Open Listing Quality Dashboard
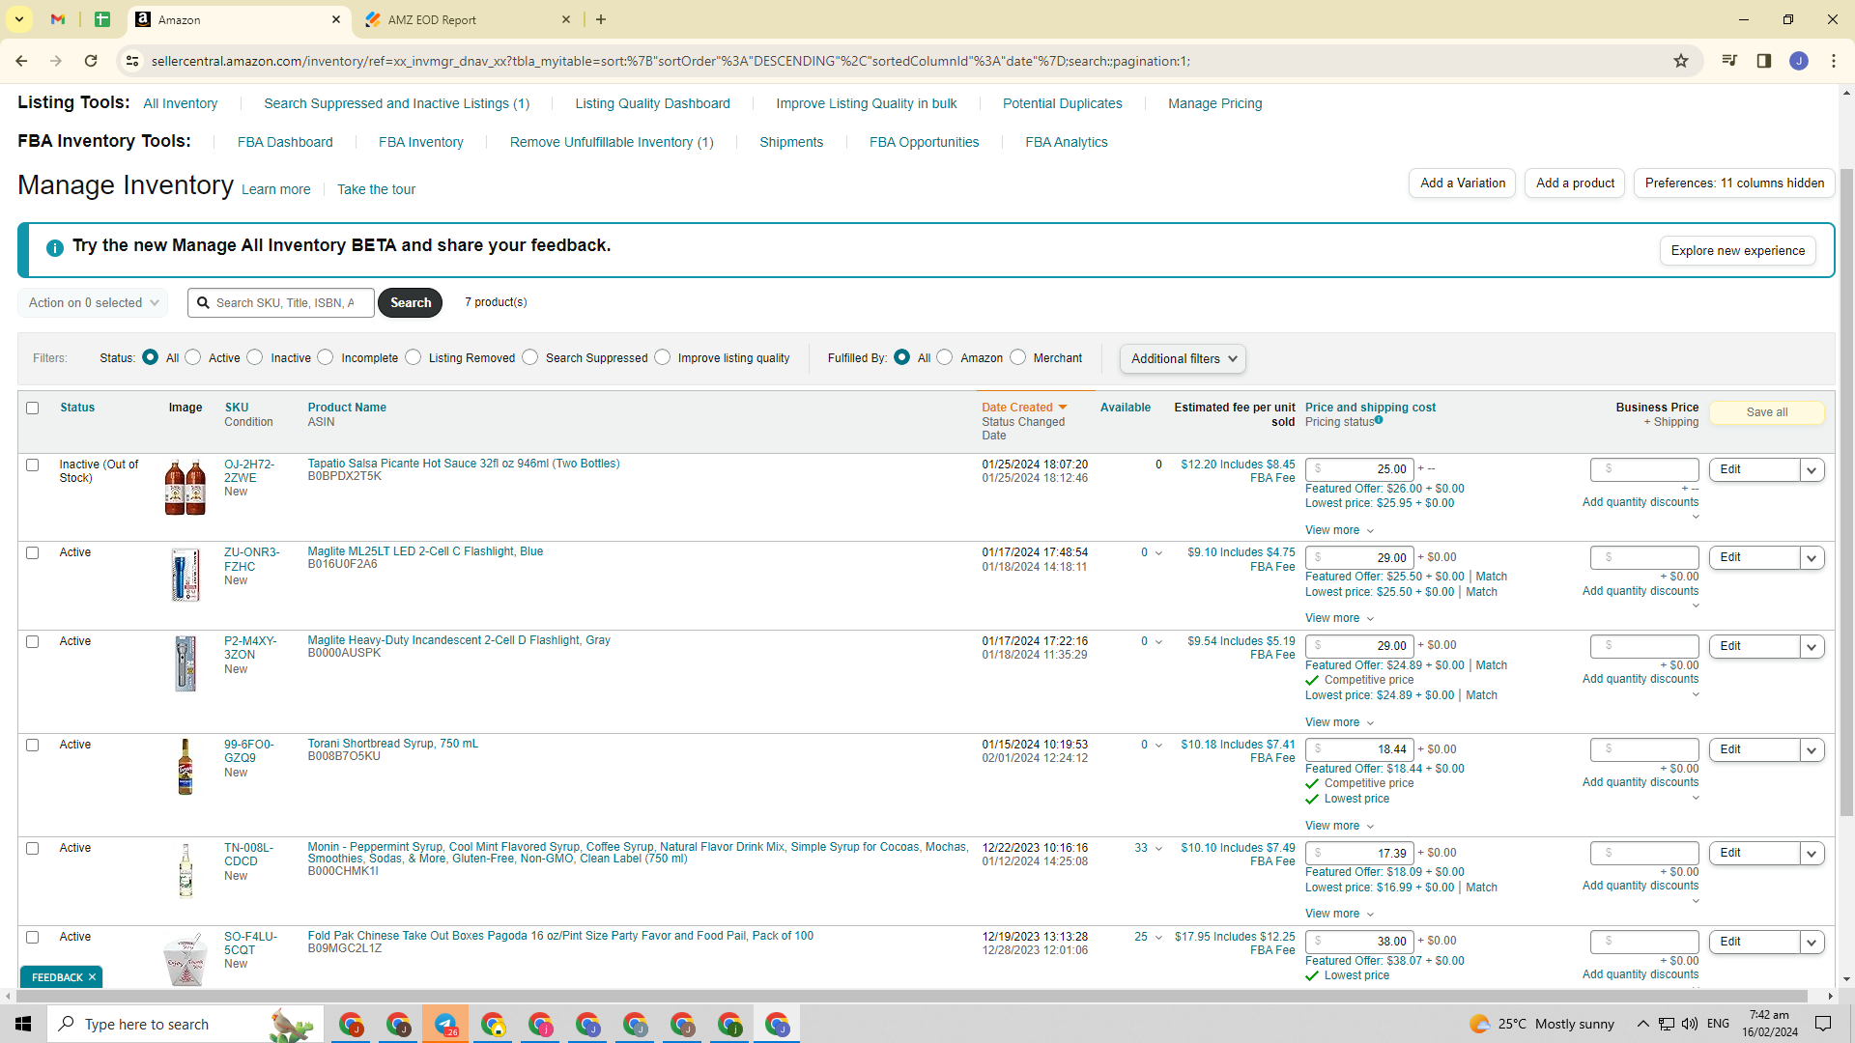This screenshot has width=1855, height=1043. point(653,103)
